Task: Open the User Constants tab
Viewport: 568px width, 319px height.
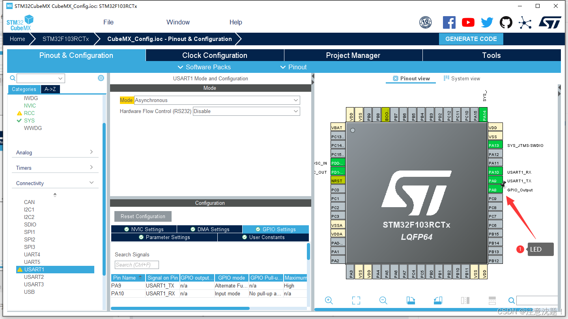Action: (x=263, y=237)
